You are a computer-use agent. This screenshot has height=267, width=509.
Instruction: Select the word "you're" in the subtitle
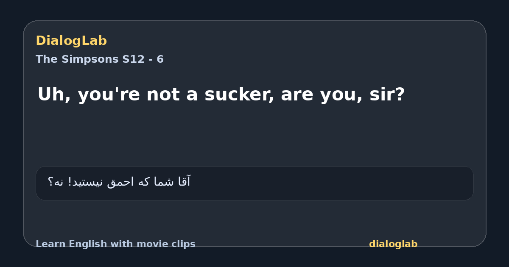109,95
